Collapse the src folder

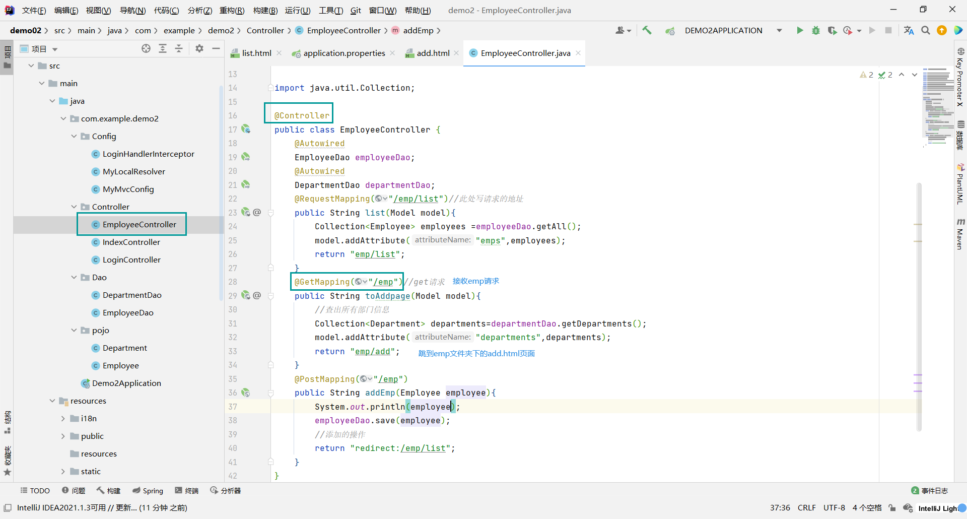pyautogui.click(x=32, y=66)
